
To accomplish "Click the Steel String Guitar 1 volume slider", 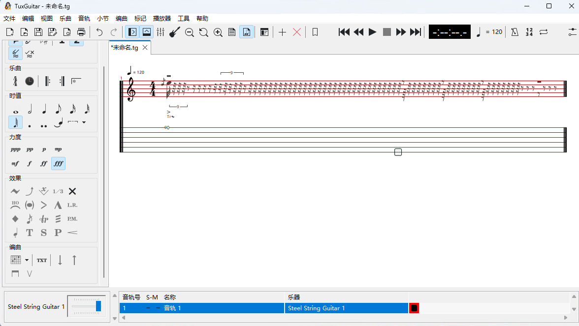I will 87,306.
